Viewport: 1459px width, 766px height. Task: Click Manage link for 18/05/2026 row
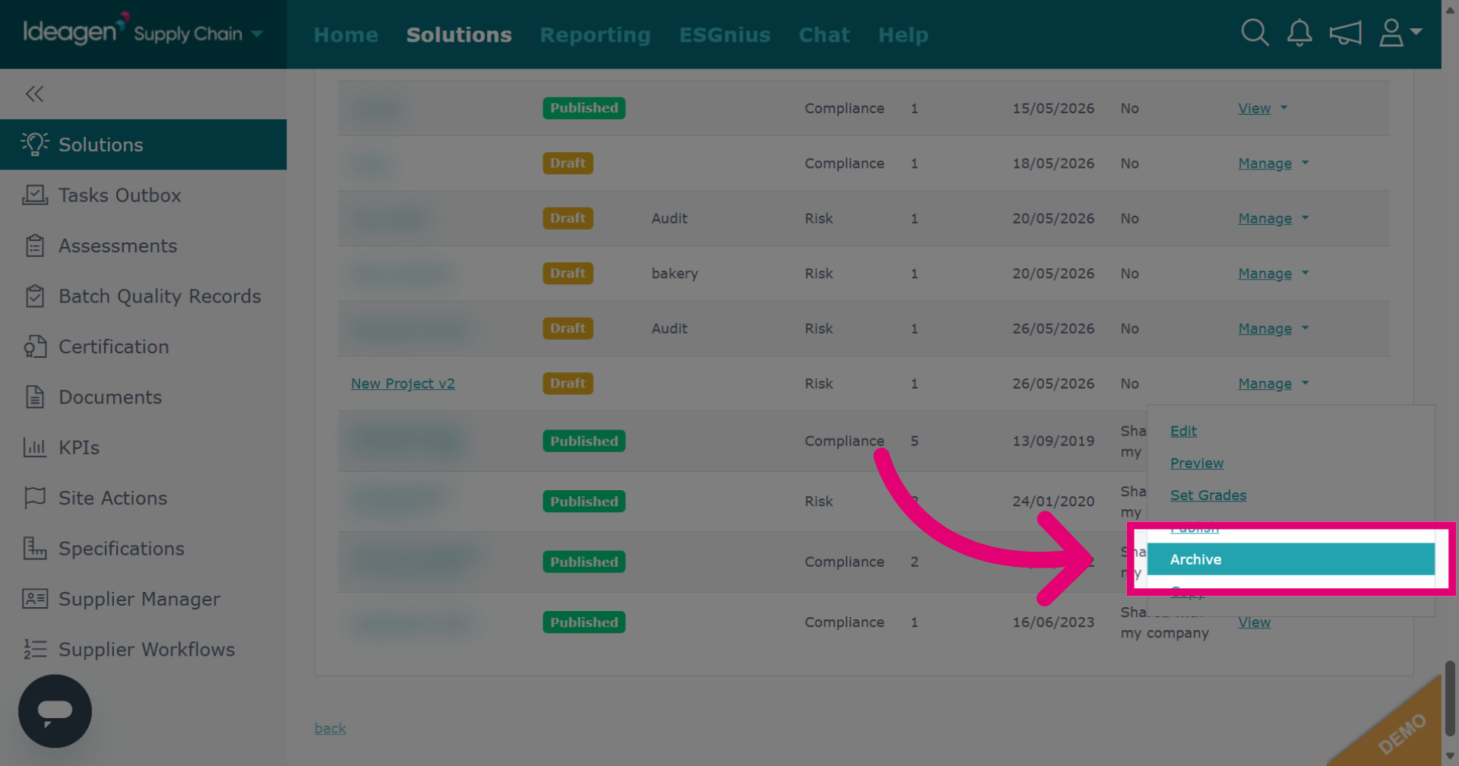click(1264, 163)
